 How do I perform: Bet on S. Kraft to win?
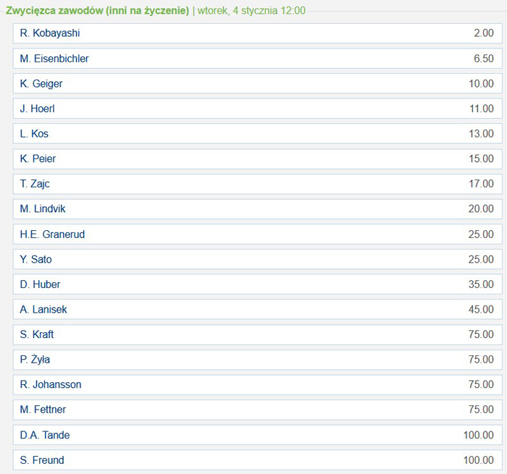tap(257, 334)
